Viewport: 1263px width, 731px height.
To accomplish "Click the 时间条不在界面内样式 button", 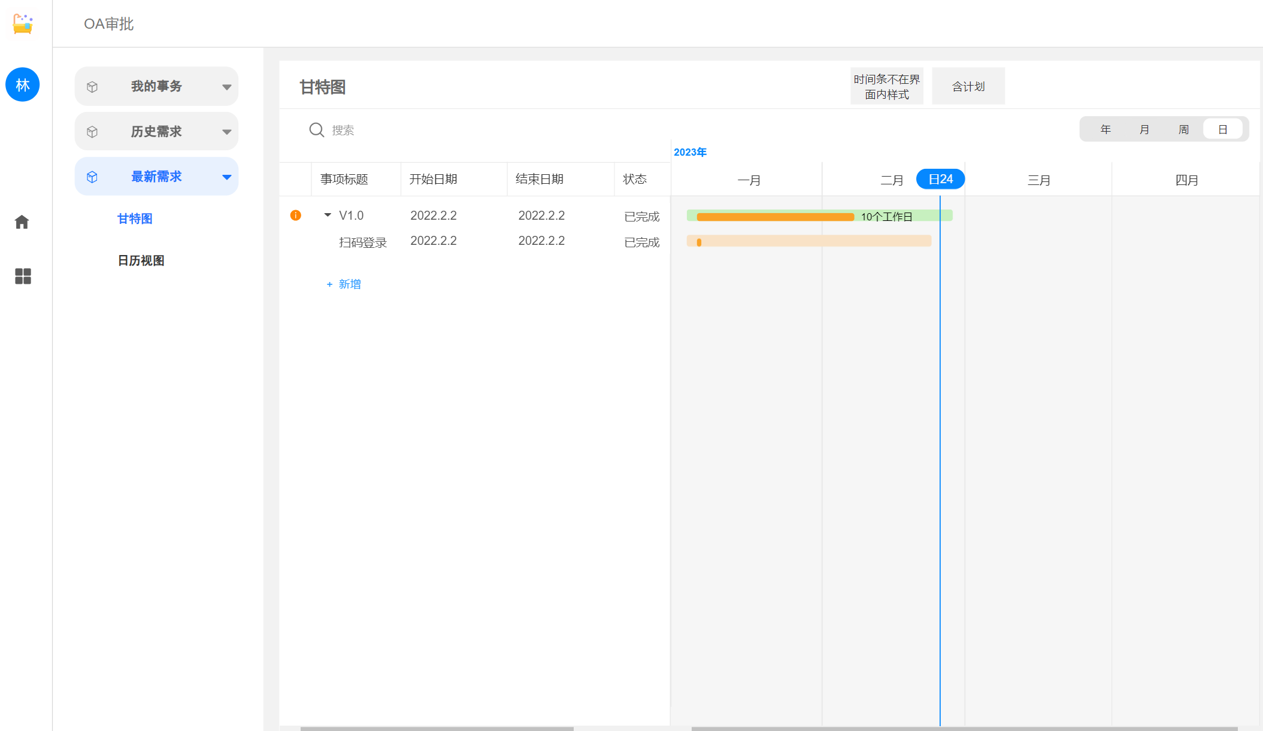I will (887, 86).
